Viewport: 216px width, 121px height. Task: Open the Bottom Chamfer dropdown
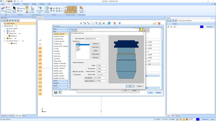[90, 81]
